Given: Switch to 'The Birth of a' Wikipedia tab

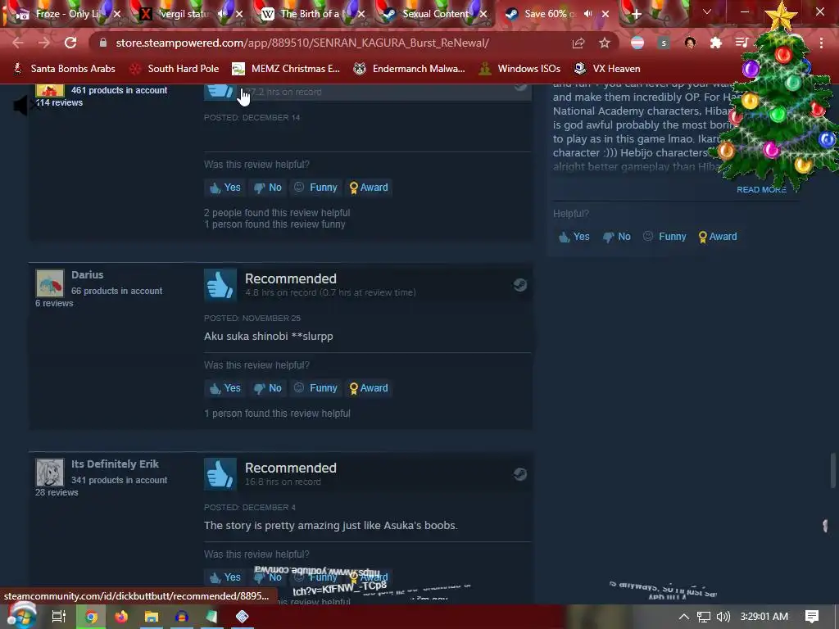Looking at the screenshot, I should 311,14.
